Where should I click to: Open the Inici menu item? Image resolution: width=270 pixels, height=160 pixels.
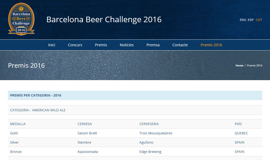[52, 45]
